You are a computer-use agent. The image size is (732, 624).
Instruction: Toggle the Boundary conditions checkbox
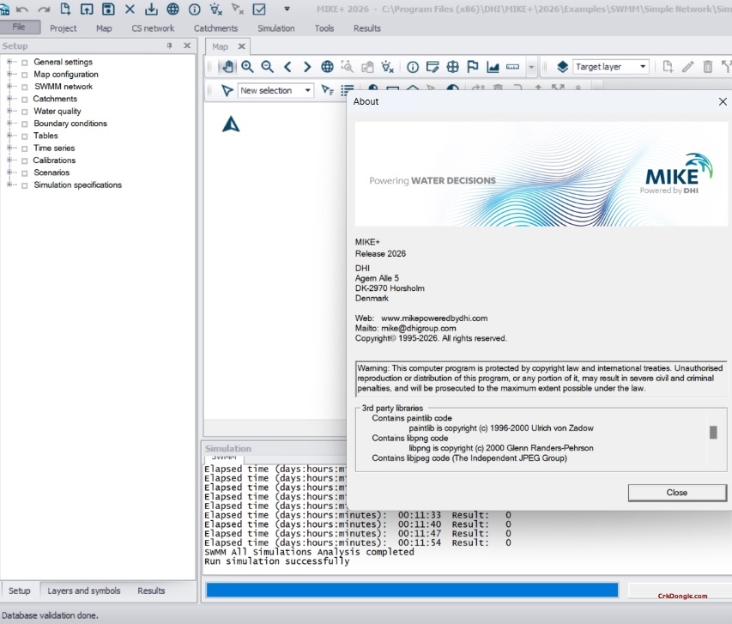pos(25,124)
